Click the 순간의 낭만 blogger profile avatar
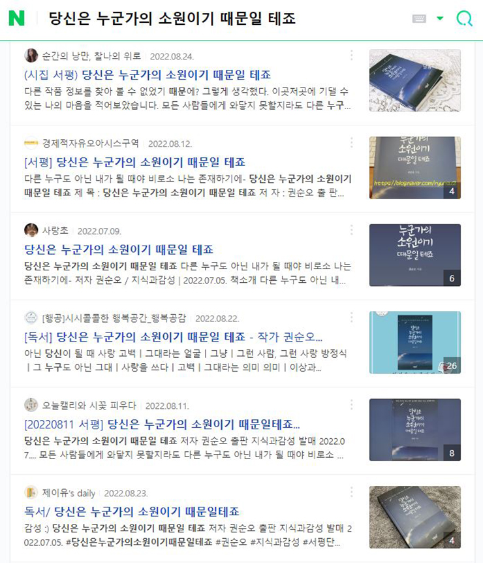 (x=31, y=56)
